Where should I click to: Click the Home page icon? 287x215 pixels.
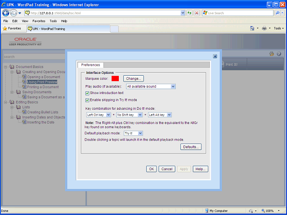tap(252, 28)
